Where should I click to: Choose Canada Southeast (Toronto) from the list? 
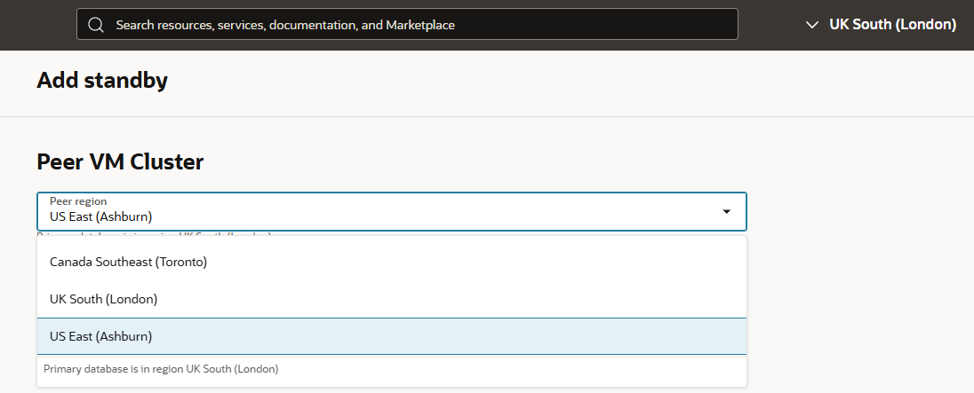(x=128, y=262)
